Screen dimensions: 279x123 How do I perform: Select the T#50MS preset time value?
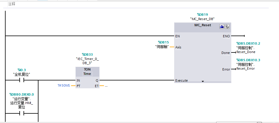tap(64, 86)
